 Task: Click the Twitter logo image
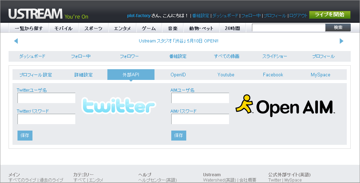[x=119, y=106]
